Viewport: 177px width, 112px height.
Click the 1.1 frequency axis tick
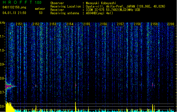(x=3, y=36)
